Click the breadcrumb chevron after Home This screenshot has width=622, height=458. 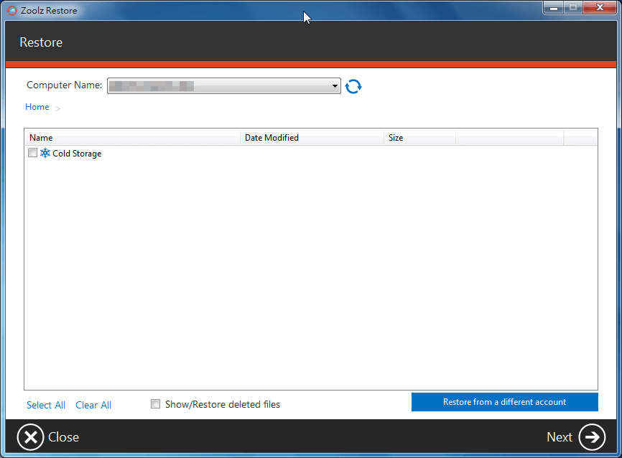pyautogui.click(x=58, y=108)
